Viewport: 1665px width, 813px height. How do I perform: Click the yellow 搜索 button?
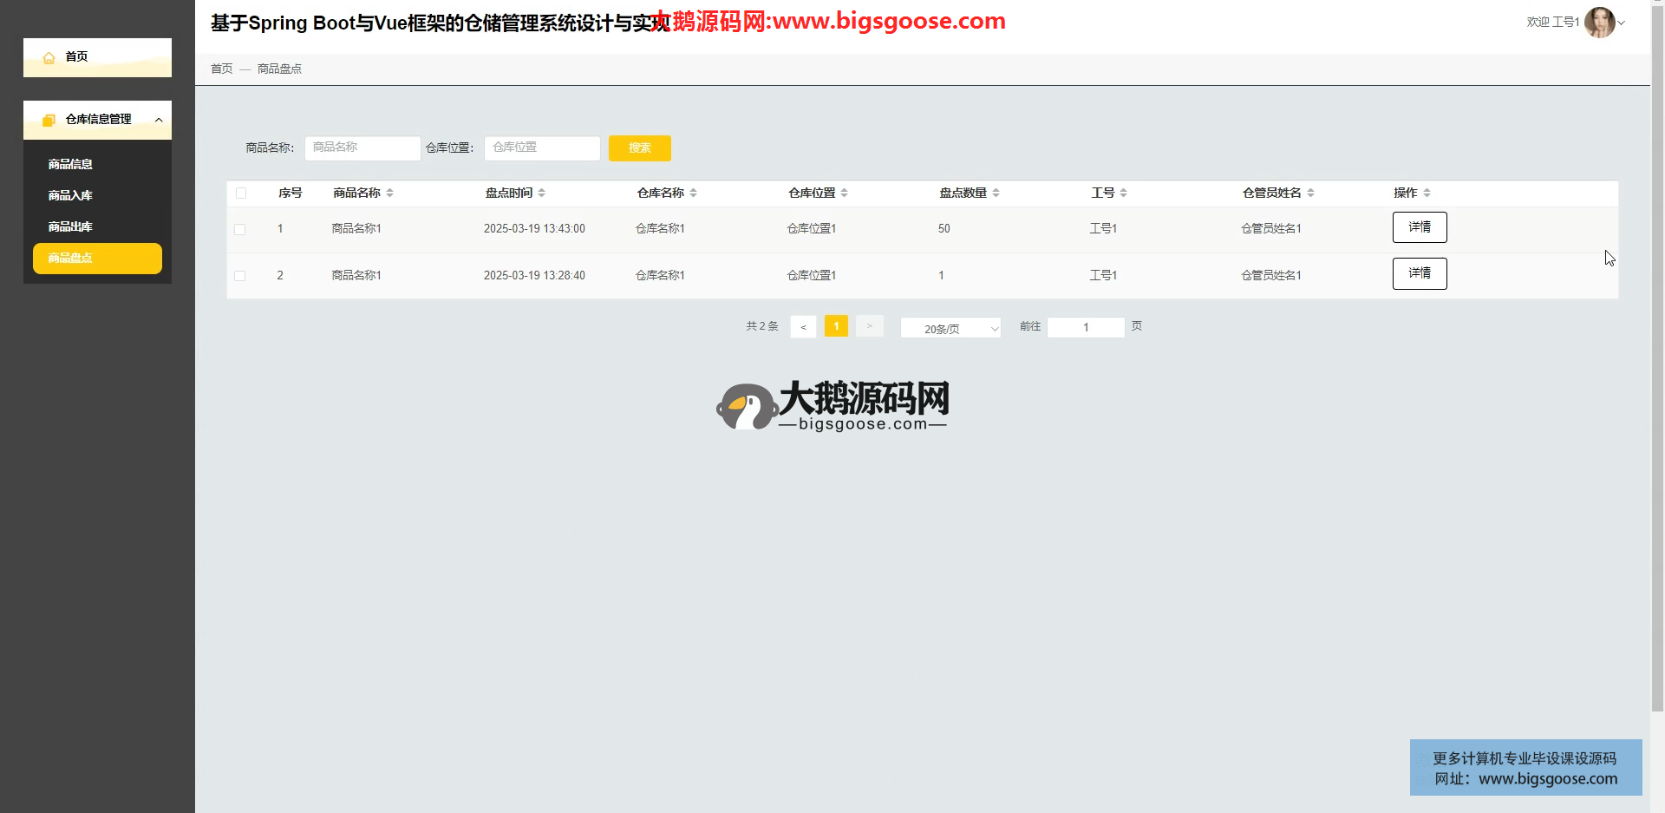pyautogui.click(x=639, y=148)
